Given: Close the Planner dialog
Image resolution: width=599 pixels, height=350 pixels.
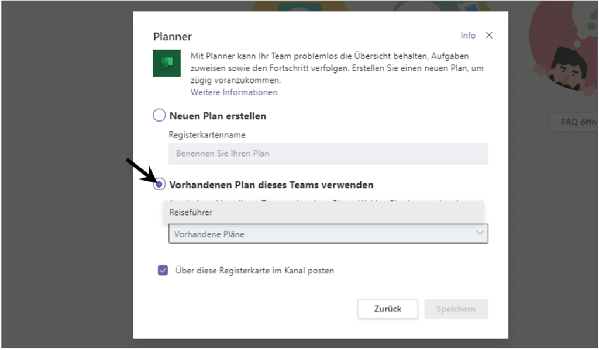Looking at the screenshot, I should (x=489, y=35).
